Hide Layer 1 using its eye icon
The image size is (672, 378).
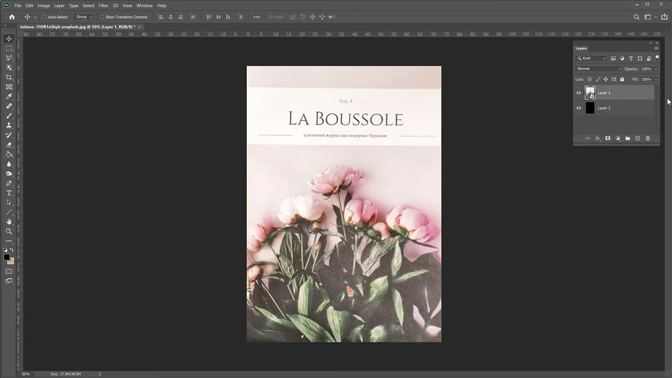pos(579,93)
